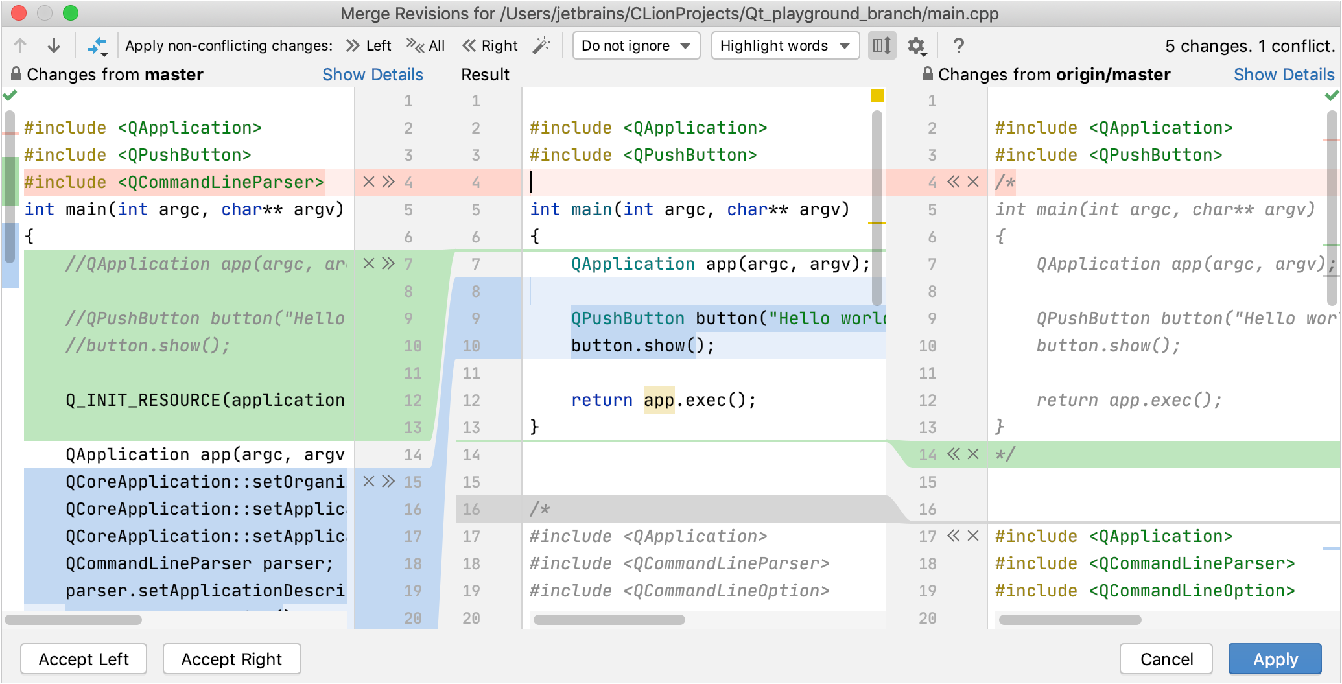1342x684 pixels.
Task: Open help for the merge dialog
Action: [x=958, y=45]
